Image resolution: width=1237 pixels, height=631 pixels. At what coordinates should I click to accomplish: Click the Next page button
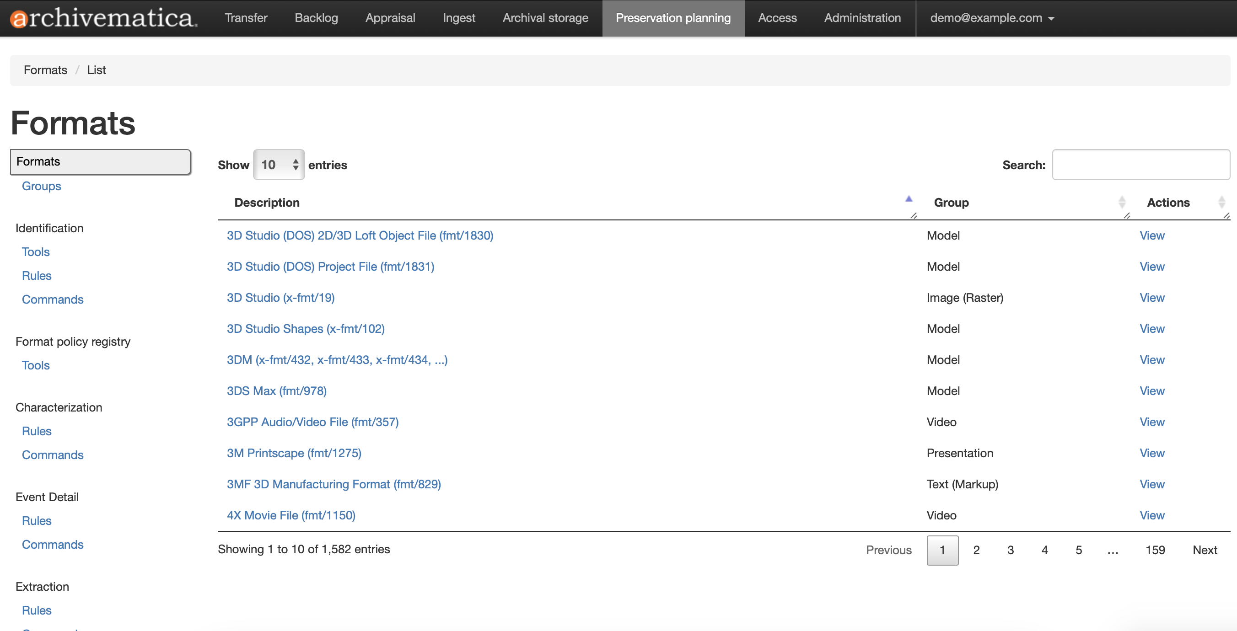coord(1205,551)
